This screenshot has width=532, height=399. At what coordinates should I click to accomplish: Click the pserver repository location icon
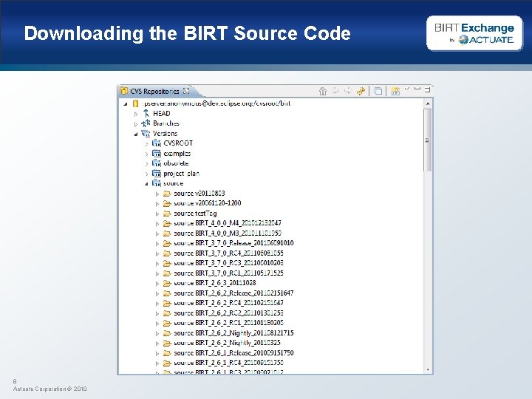click(x=135, y=103)
